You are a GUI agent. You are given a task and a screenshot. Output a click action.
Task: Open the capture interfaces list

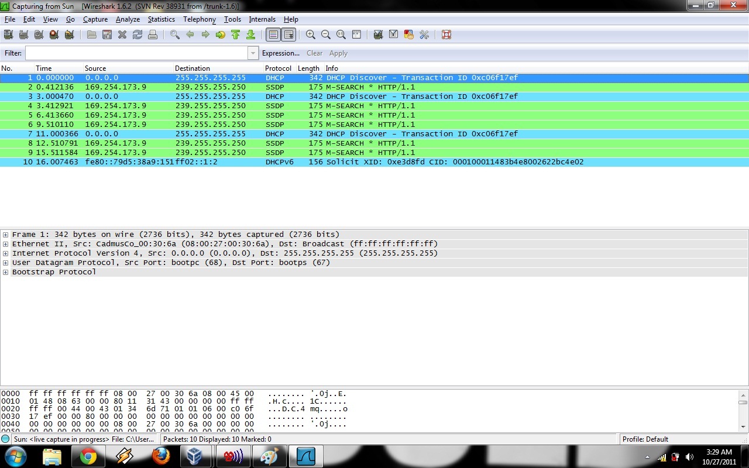(x=9, y=35)
